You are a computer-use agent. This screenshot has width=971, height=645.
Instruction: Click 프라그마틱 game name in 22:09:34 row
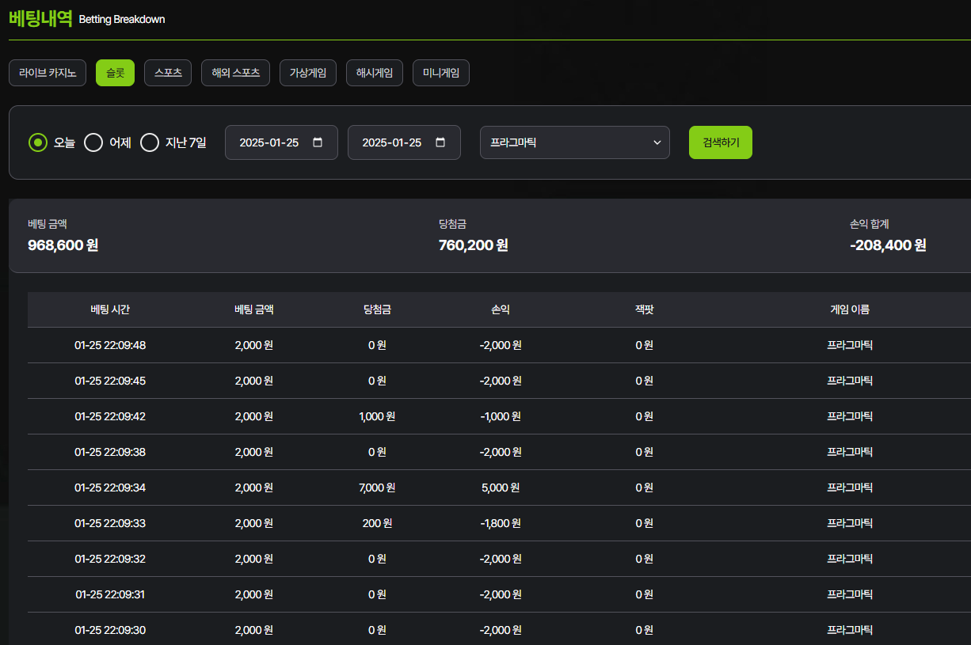(850, 488)
